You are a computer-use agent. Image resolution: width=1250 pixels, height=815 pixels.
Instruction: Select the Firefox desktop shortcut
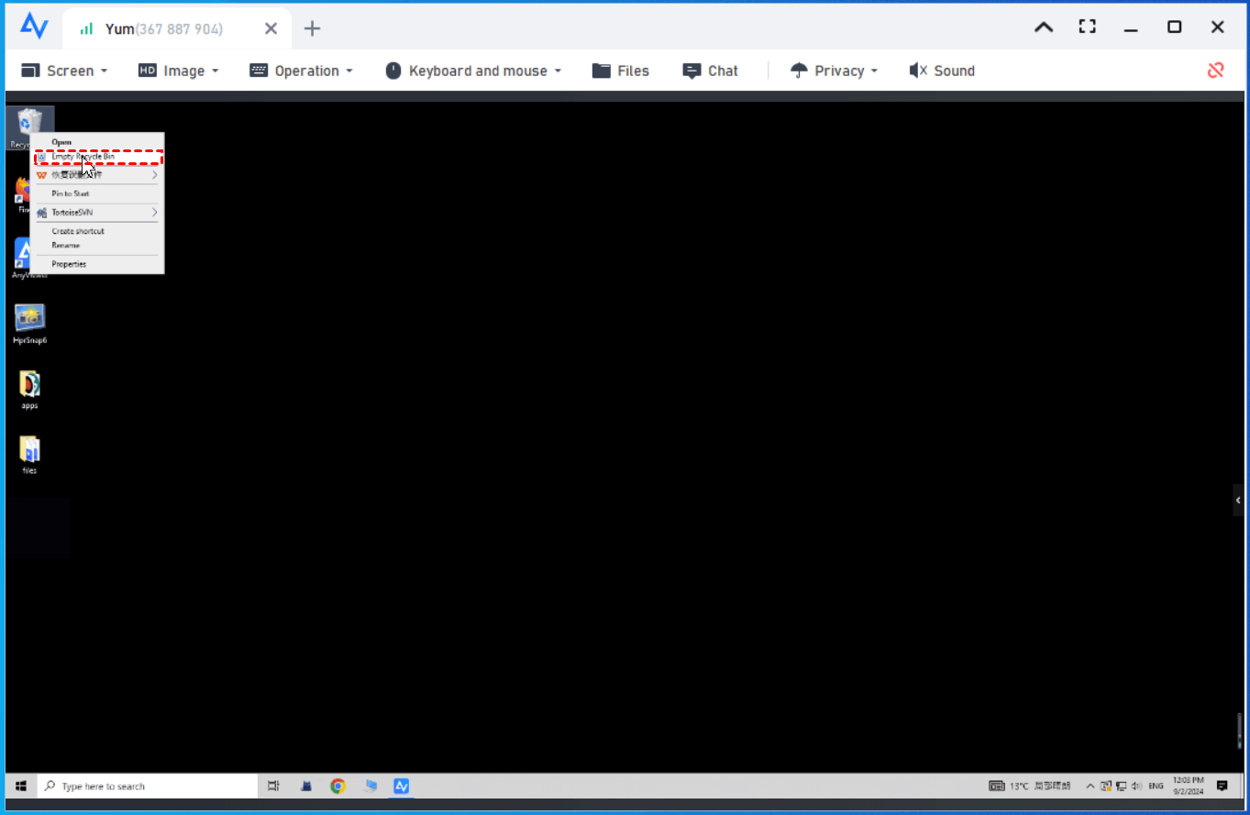coord(22,194)
